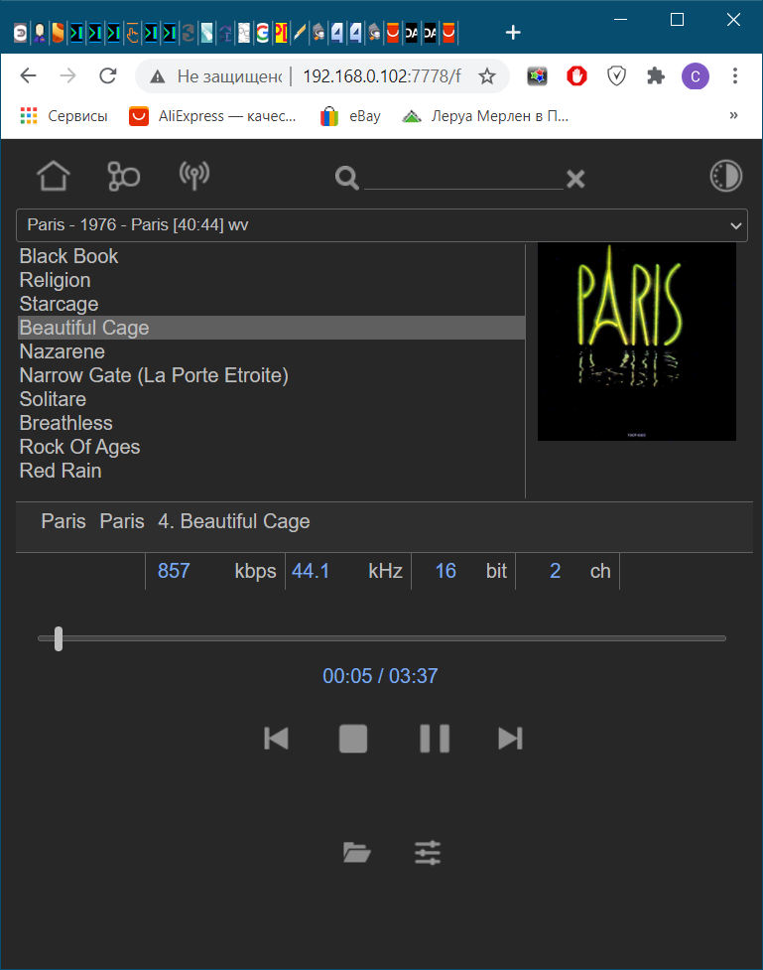The image size is (763, 970).
Task: Switch to the orange hand pointer tab
Action: [x=132, y=32]
